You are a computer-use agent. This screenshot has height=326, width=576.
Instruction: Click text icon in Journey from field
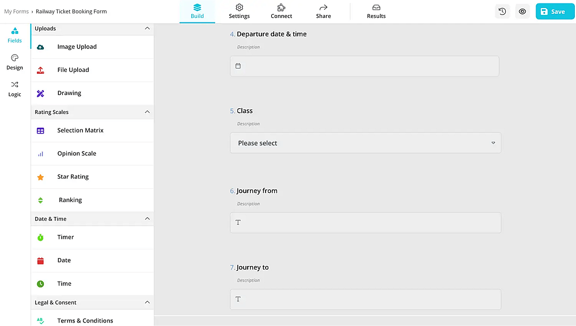(x=238, y=222)
